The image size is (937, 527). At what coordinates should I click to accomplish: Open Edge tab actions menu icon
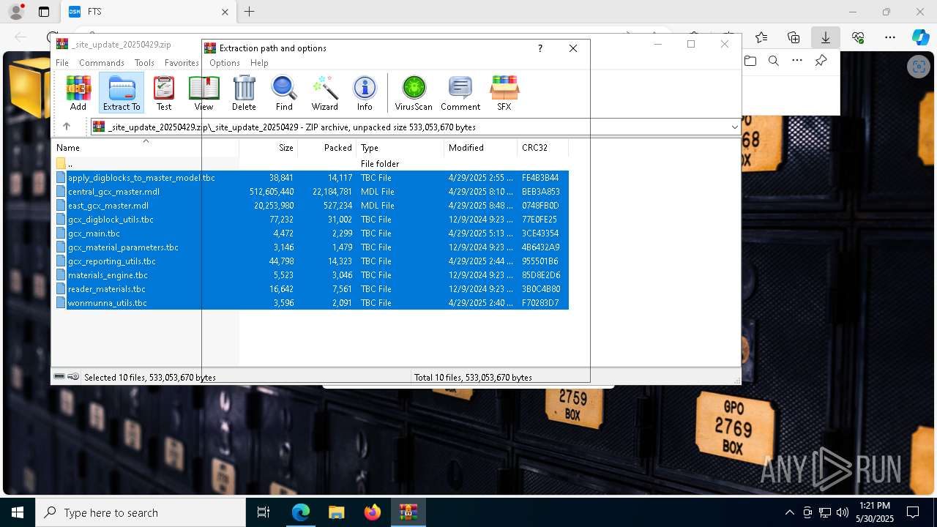click(x=44, y=12)
